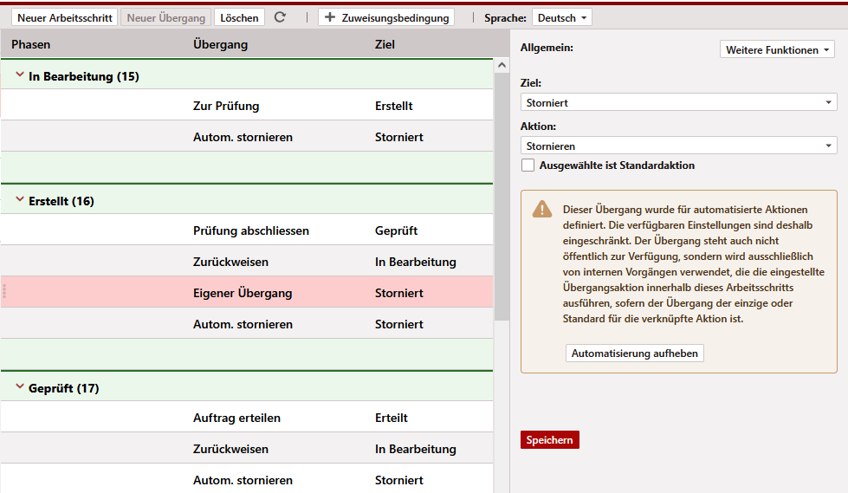Click the Speichern button
This screenshot has width=848, height=493.
coord(549,440)
